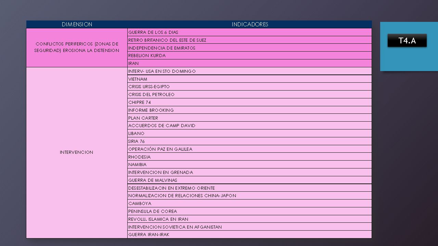Select CRISIS DEL PETROLEO row
438x246 pixels.
249,94
